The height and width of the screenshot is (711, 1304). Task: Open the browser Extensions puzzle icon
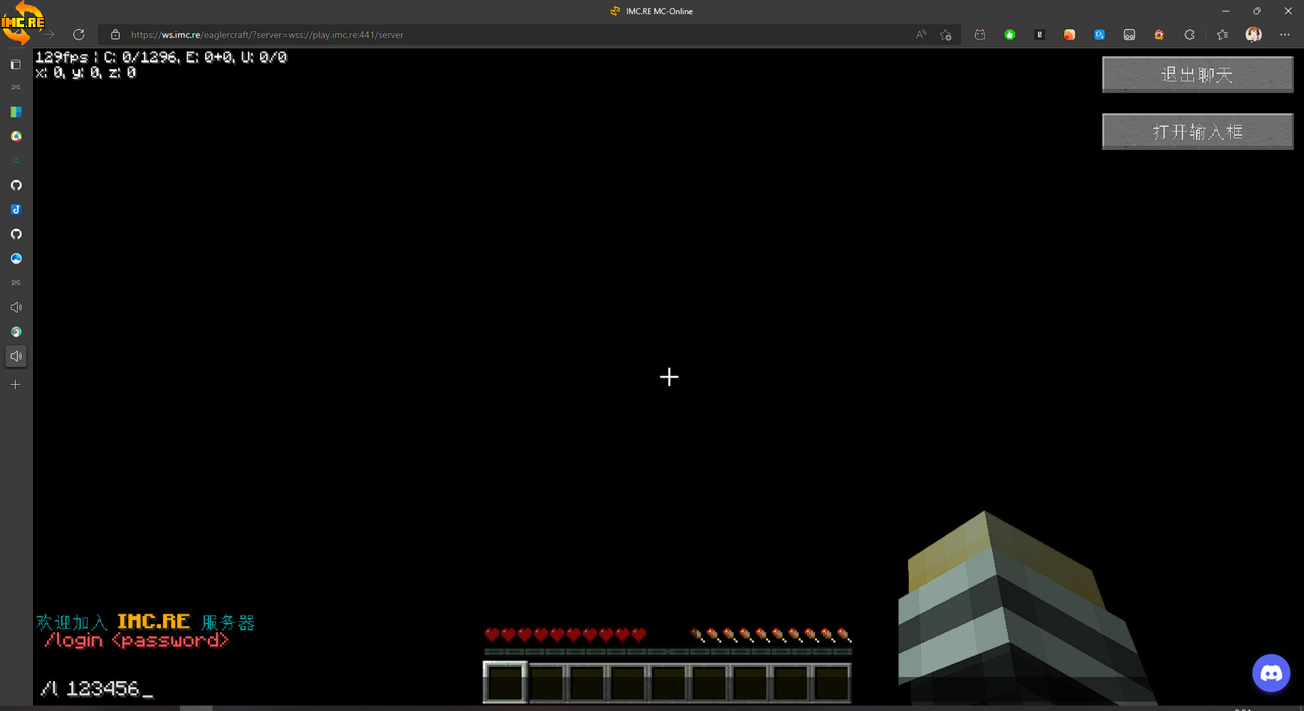(x=1189, y=35)
